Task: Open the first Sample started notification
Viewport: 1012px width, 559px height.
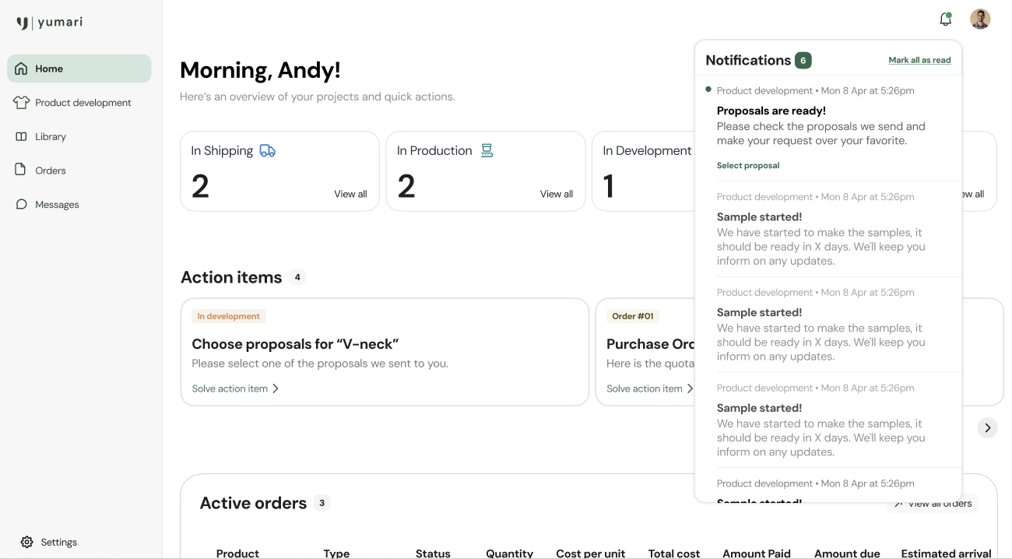Action: (x=820, y=231)
